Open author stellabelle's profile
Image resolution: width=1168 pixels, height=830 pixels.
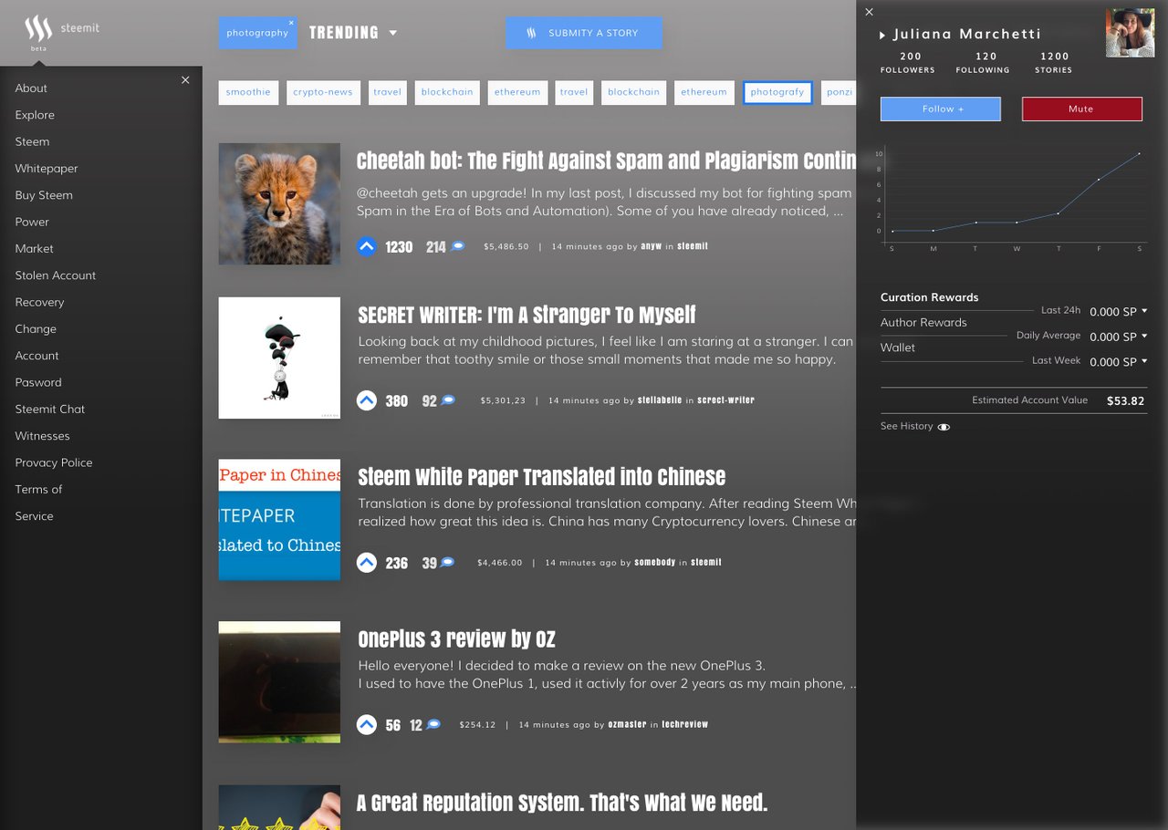click(x=660, y=400)
